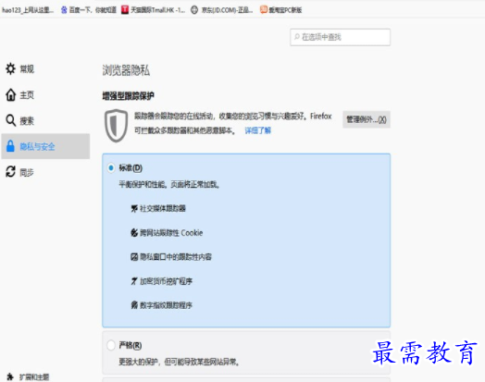Switch to the Sync settings tab
Image resolution: width=485 pixels, height=382 pixels.
[x=45, y=172]
